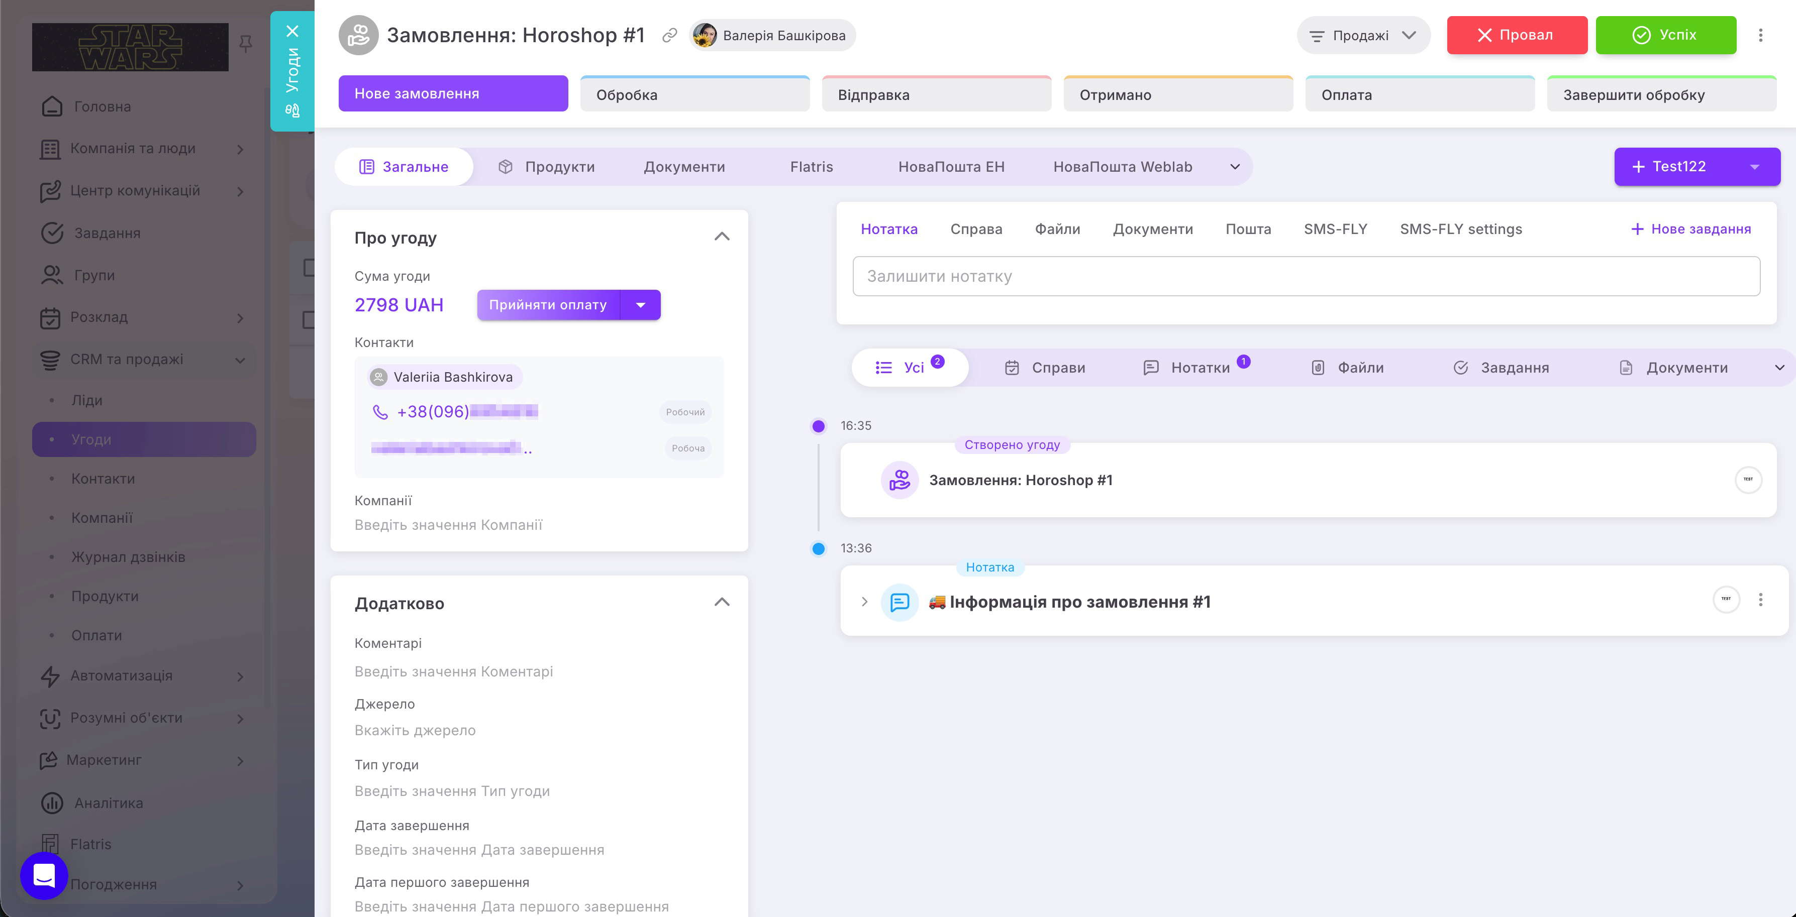Open three-dot menu on Інформація про замовлення note
Viewport: 1796px width, 917px height.
[x=1760, y=600]
